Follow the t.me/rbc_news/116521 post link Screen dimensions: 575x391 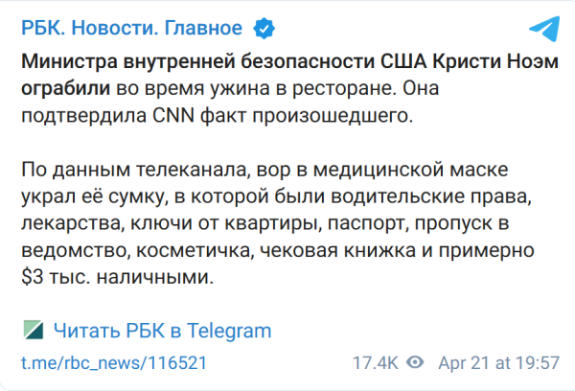[x=113, y=364]
